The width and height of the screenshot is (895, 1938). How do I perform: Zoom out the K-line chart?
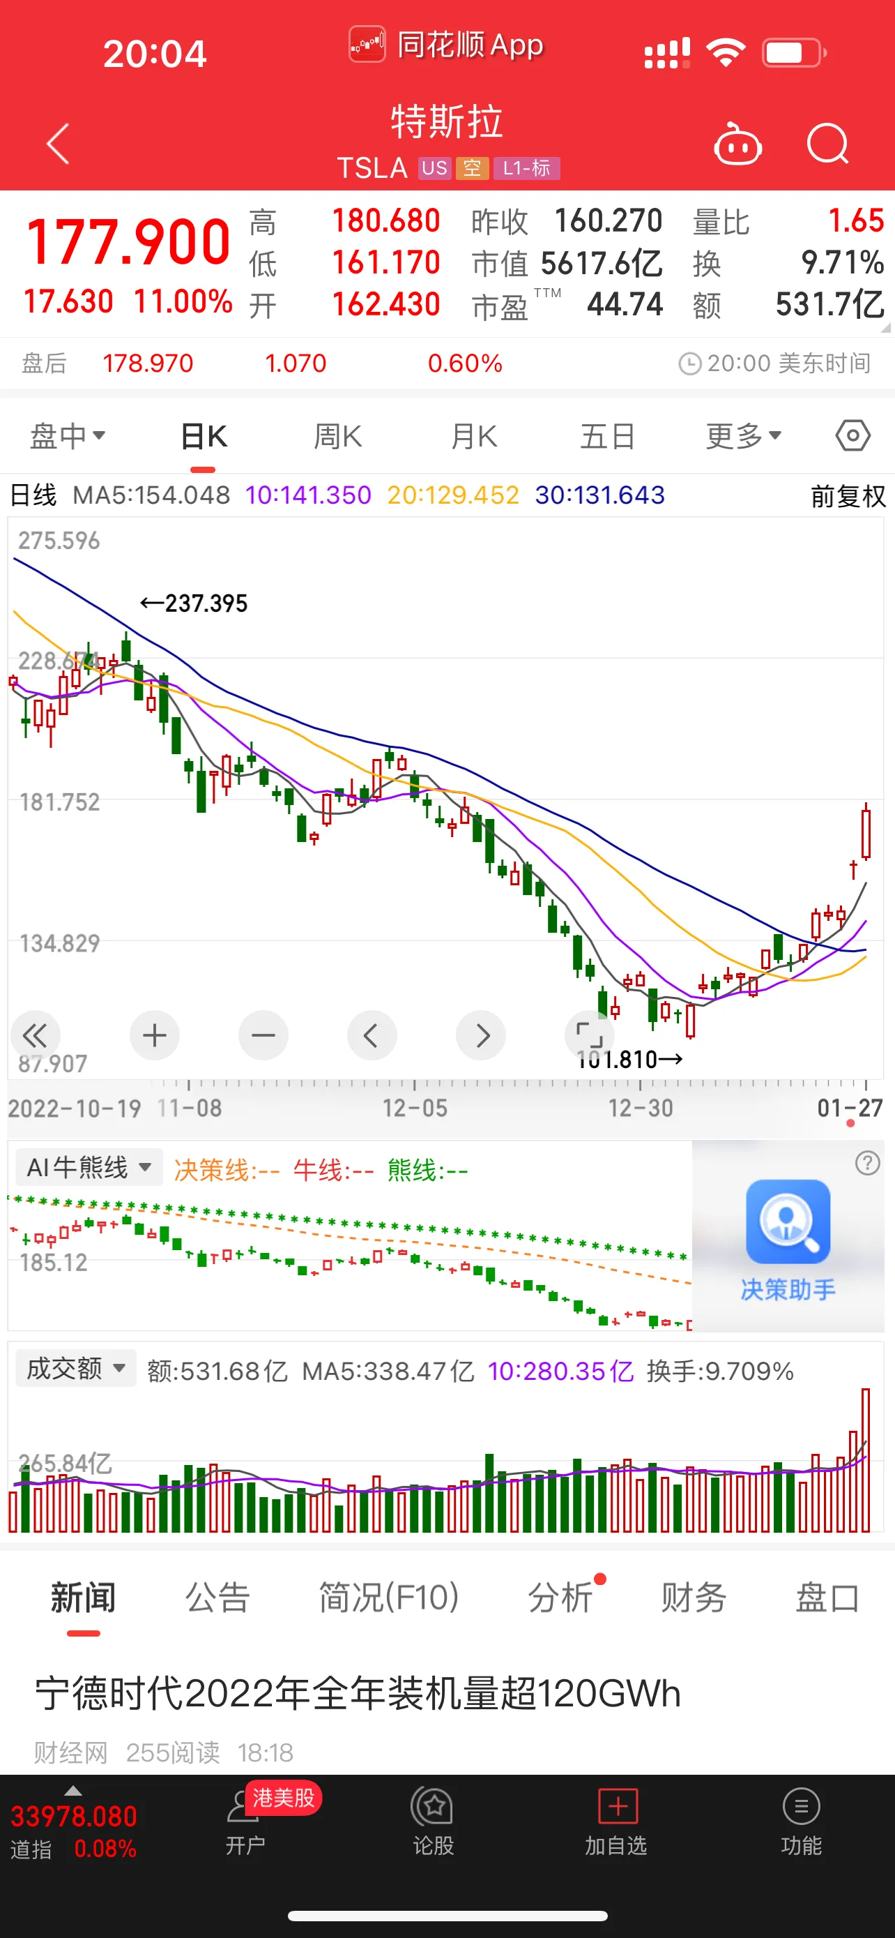(x=263, y=1036)
